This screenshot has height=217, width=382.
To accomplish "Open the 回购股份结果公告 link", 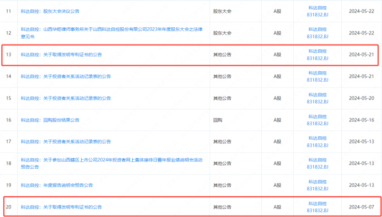I will (50, 120).
